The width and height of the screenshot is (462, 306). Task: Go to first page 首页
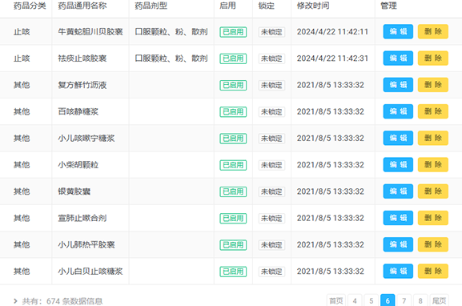click(x=336, y=300)
